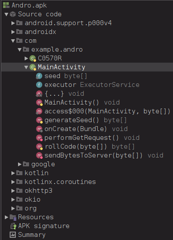Click the Summary icon
Screen dimensions: 173x240
(x=13, y=235)
